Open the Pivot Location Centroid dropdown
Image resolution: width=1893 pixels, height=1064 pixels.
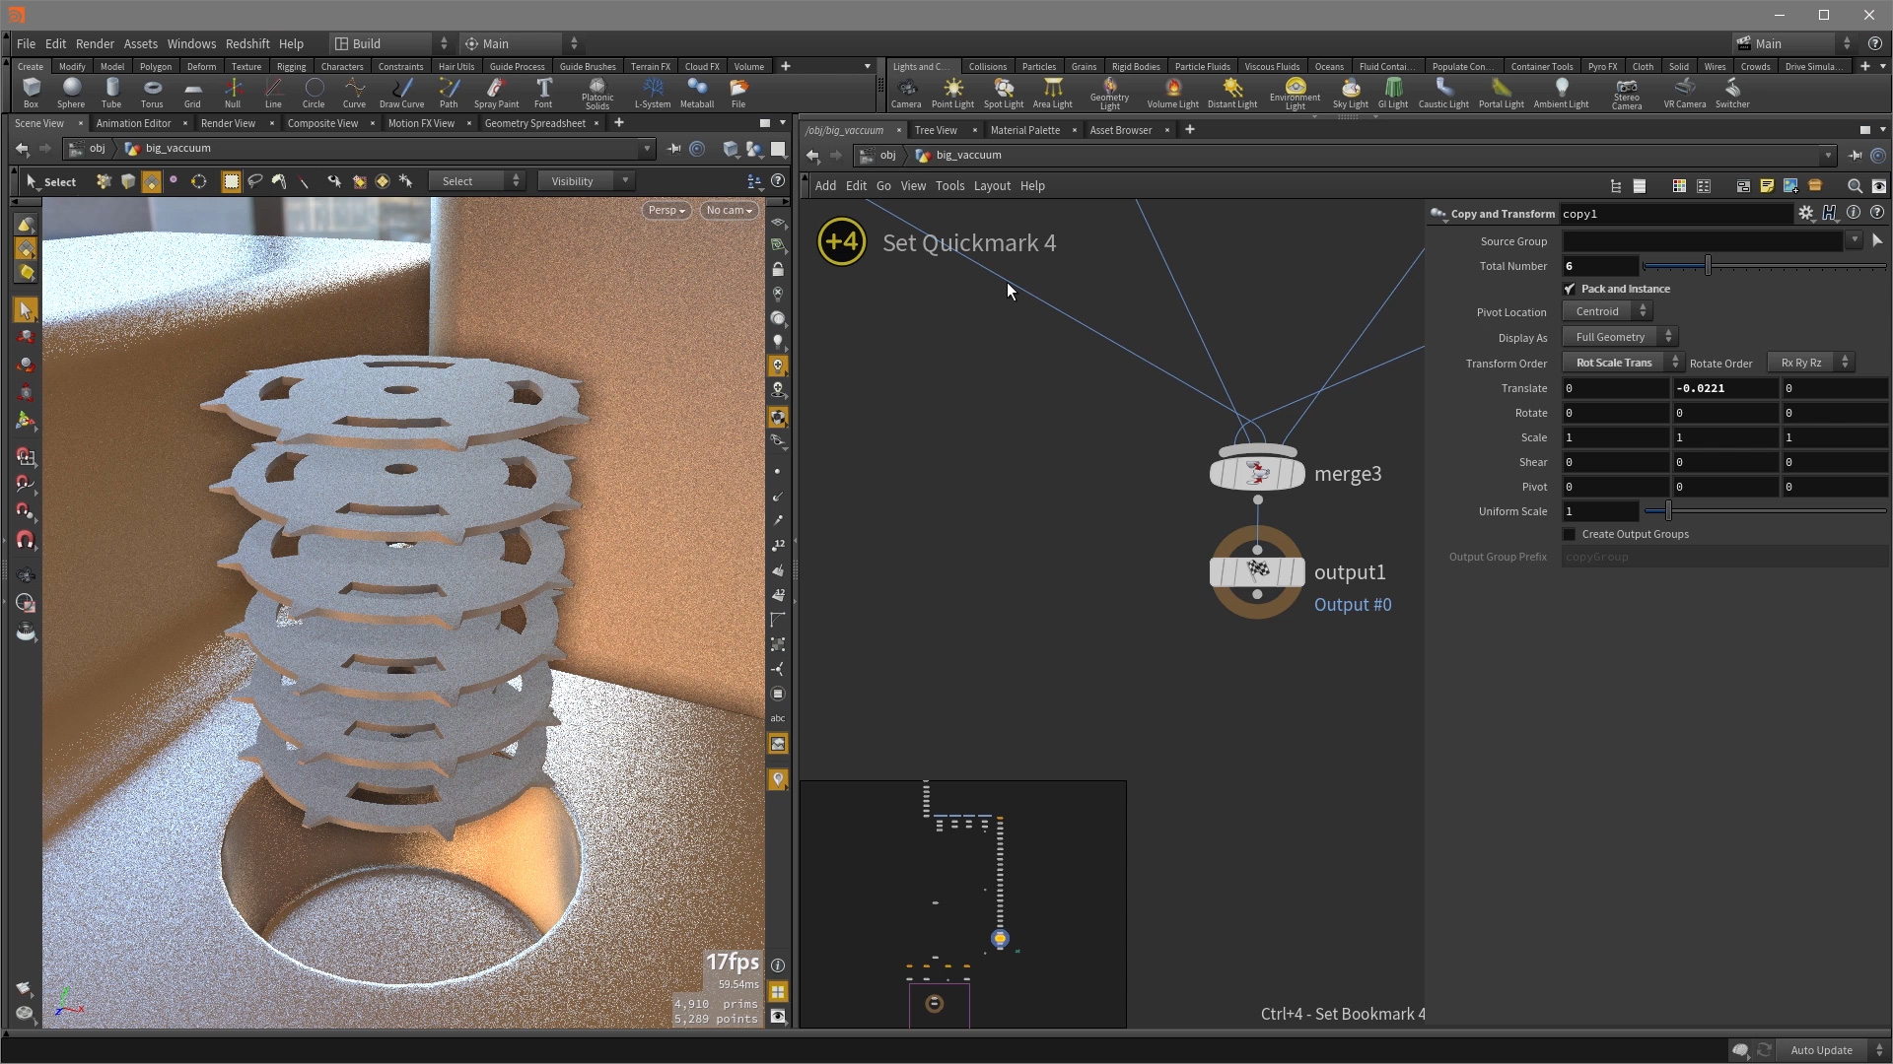pyautogui.click(x=1607, y=311)
